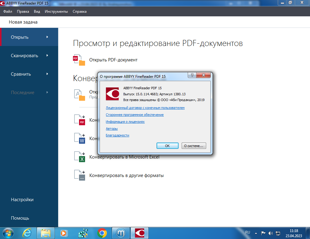Expand the Открыть sidebar arrow
310x239 pixels.
(47, 37)
